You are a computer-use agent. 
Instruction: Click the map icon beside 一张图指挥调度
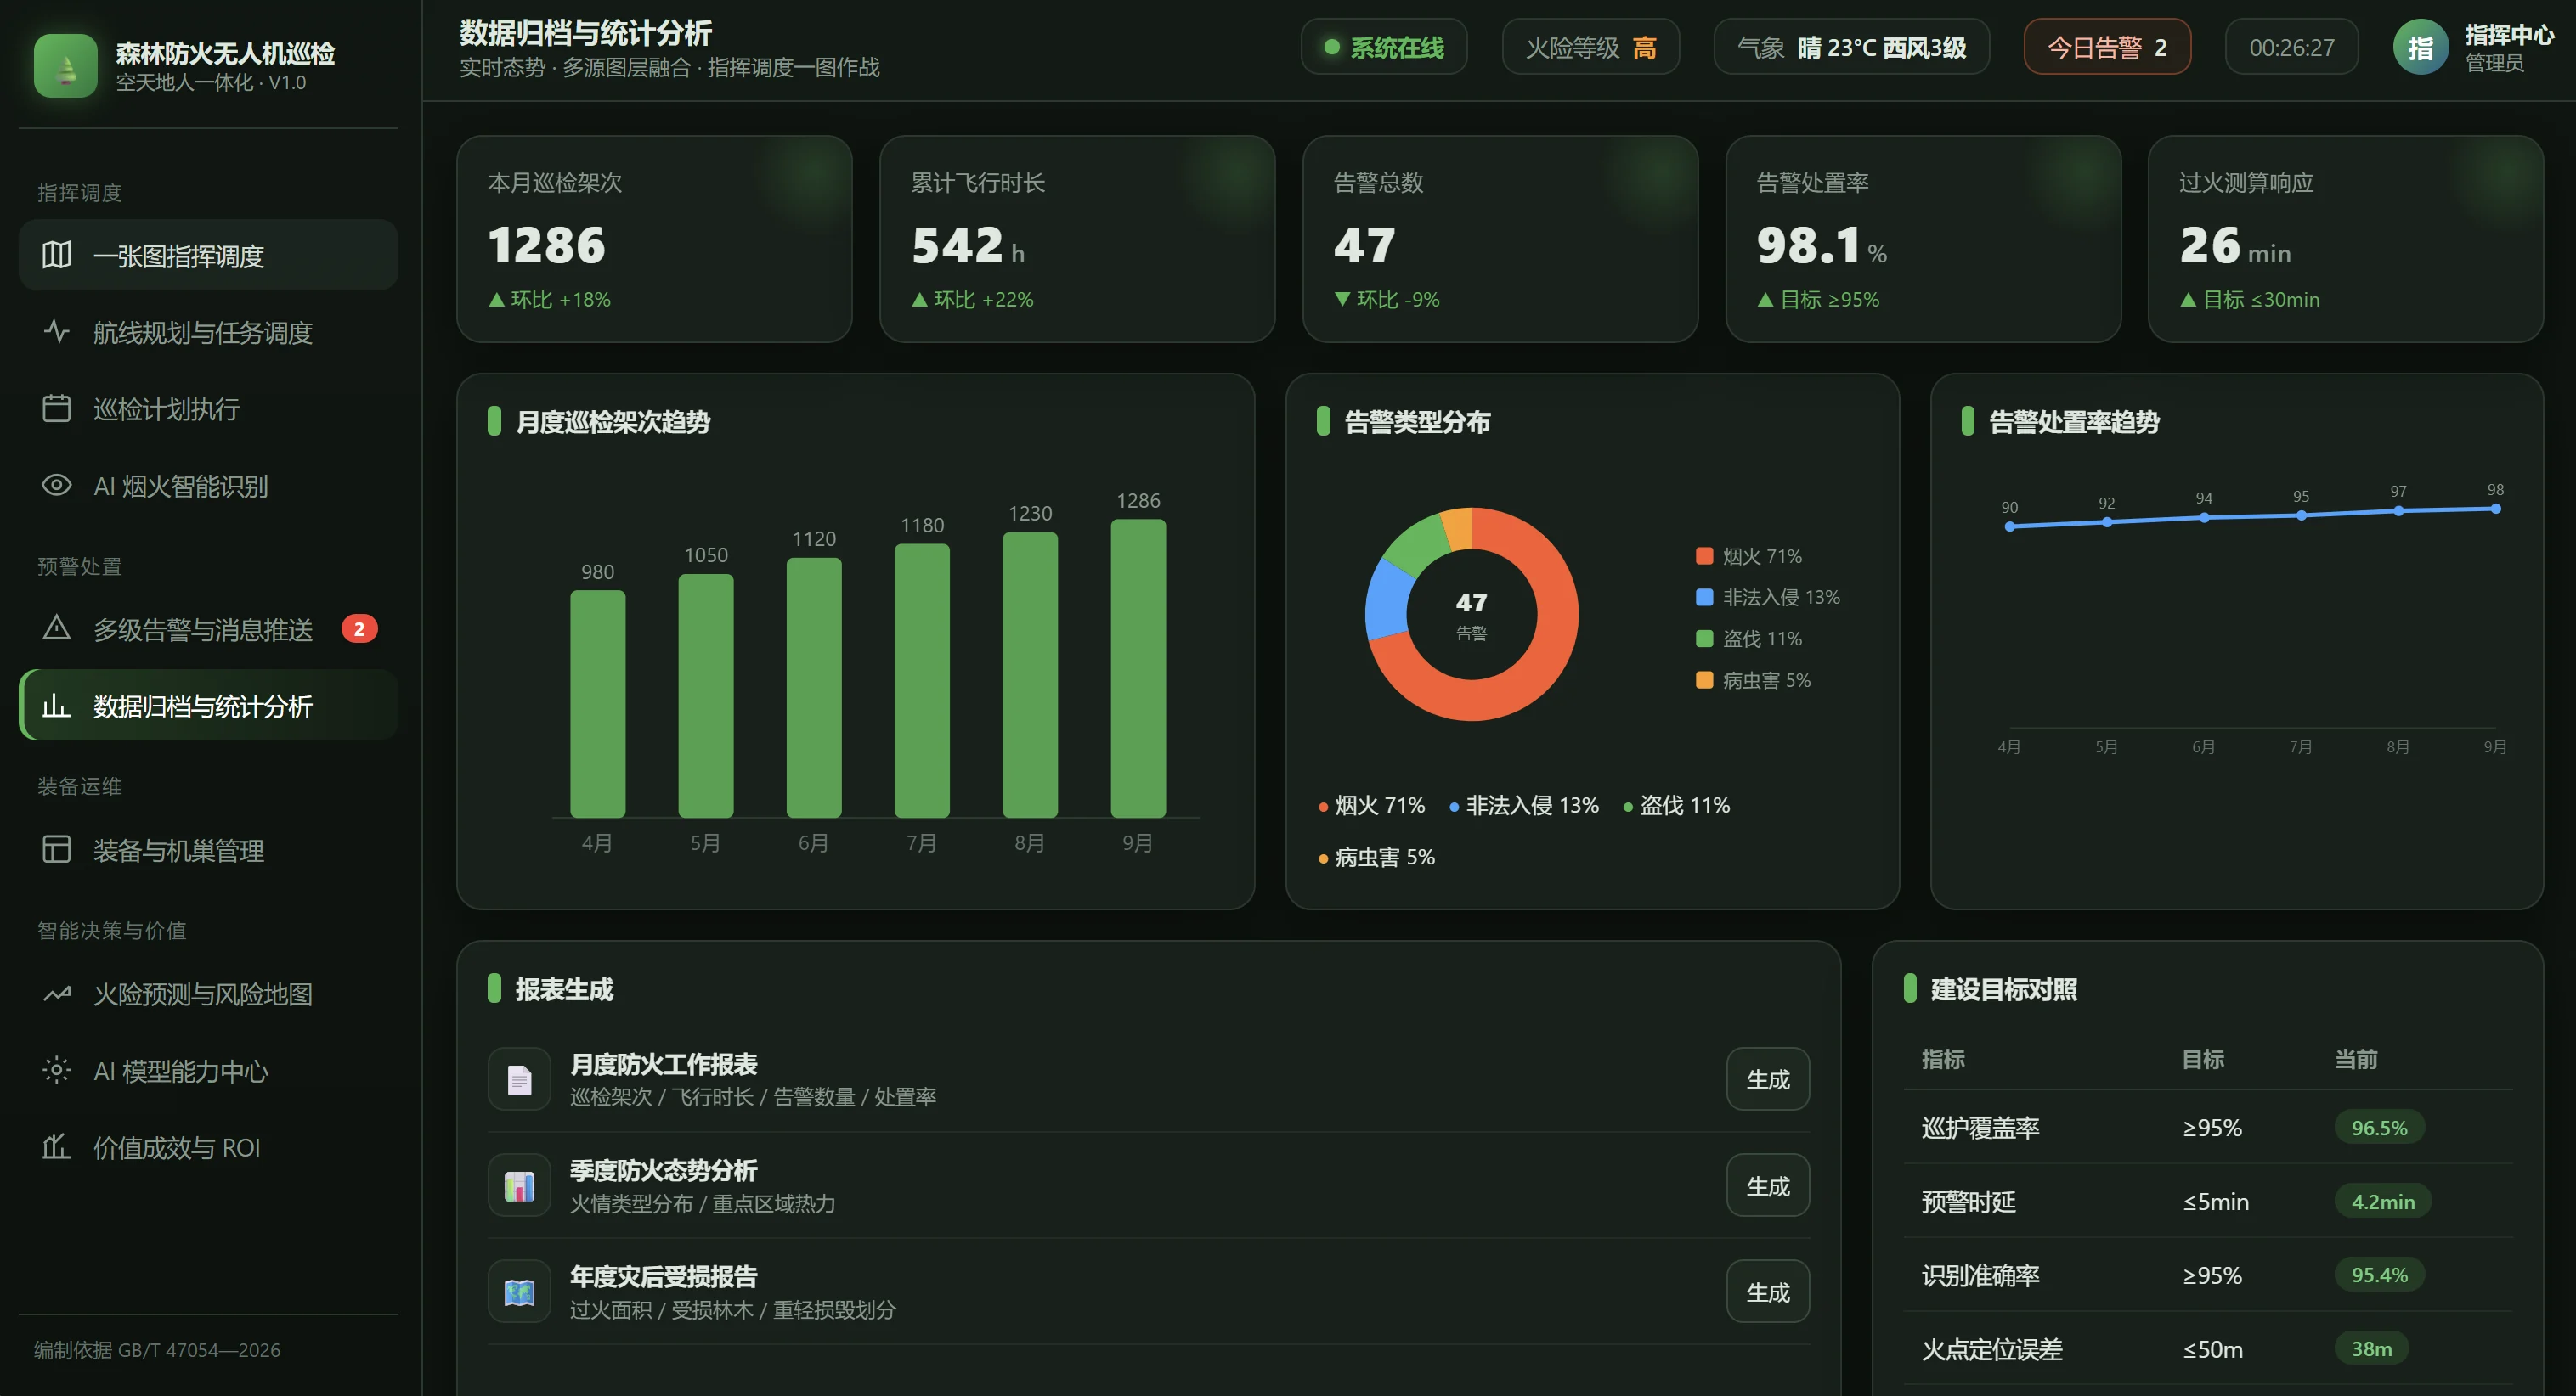pos(56,255)
